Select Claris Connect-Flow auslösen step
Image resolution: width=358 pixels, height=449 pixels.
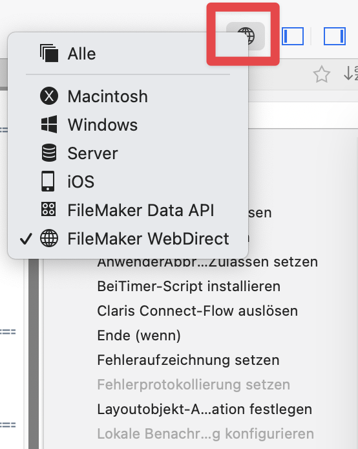pyautogui.click(x=197, y=311)
